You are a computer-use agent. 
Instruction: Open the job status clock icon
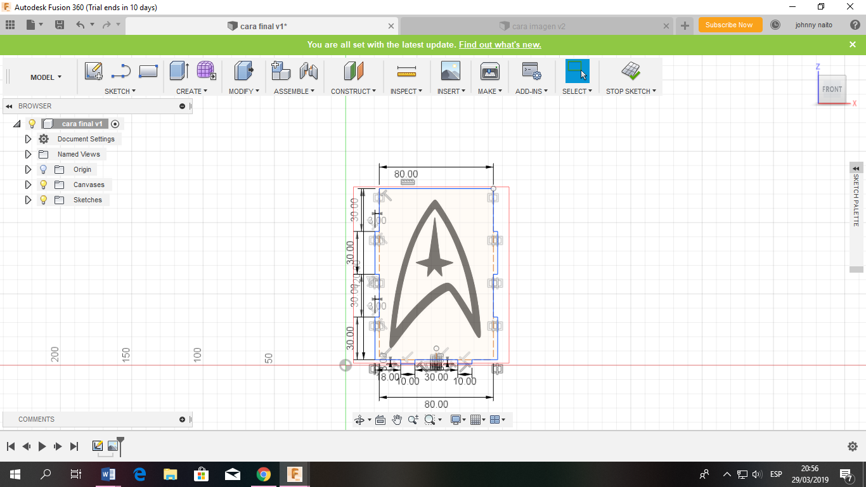click(775, 25)
